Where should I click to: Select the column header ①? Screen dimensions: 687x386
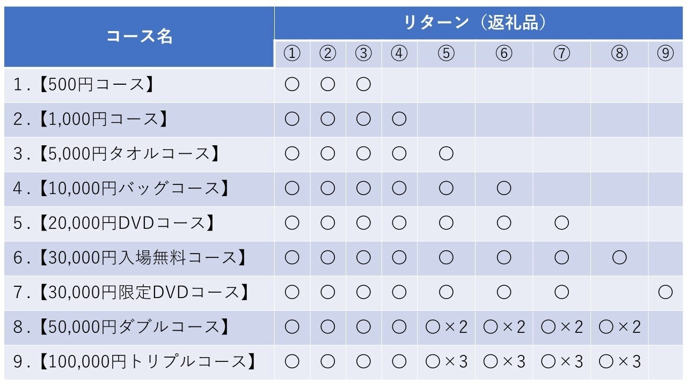(291, 54)
